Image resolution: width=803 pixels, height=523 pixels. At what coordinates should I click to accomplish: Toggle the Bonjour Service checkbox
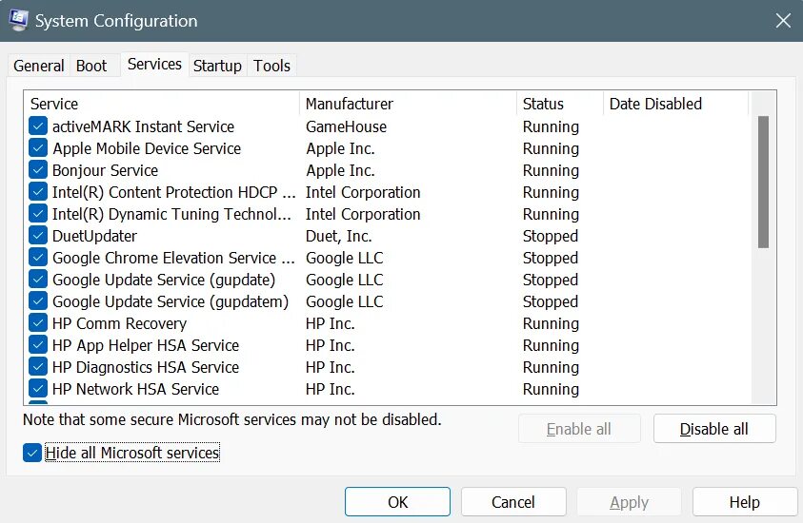pyautogui.click(x=38, y=170)
